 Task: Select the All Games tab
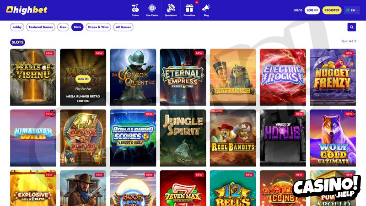[x=123, y=27]
